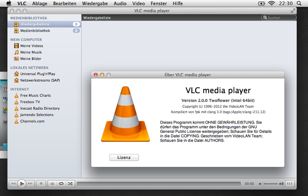Click the Wi-Fi icon in menu bar
This screenshot has width=308, height=196.
pyautogui.click(x=272, y=3)
